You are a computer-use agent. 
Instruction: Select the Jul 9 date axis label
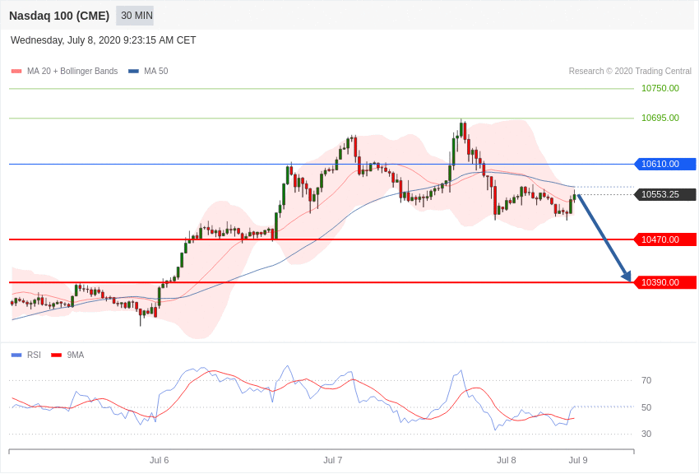point(578,460)
